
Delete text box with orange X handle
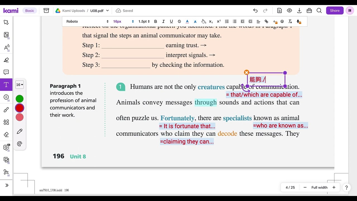[x=247, y=73]
